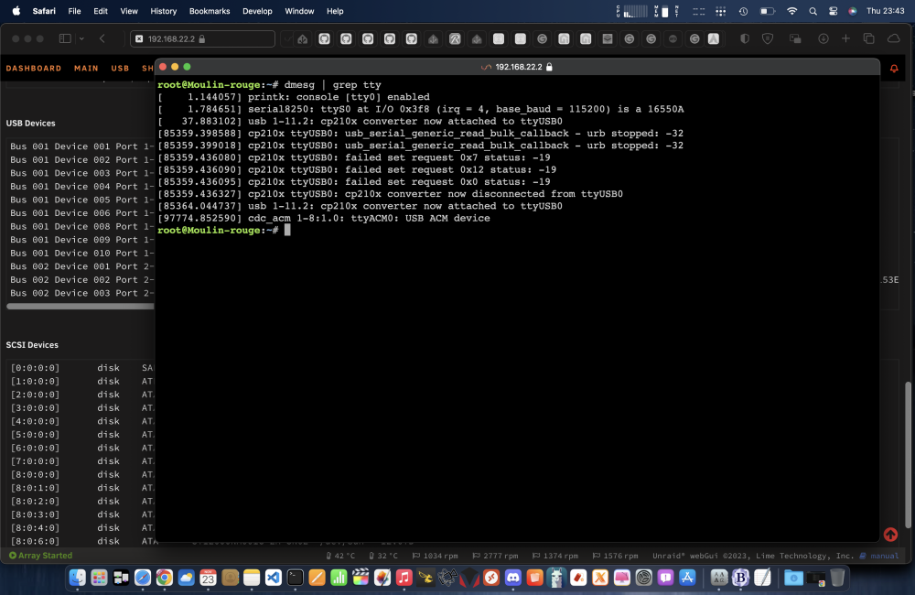915x595 pixels.
Task: Click the Array Started status indicator
Action: coord(40,556)
